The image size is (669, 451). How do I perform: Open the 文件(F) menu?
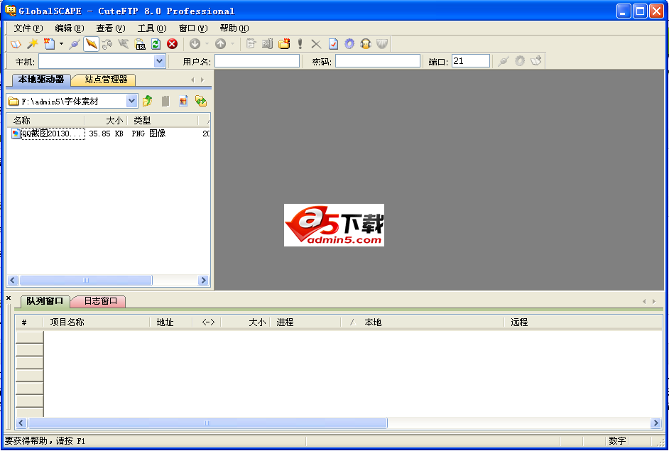(x=28, y=28)
